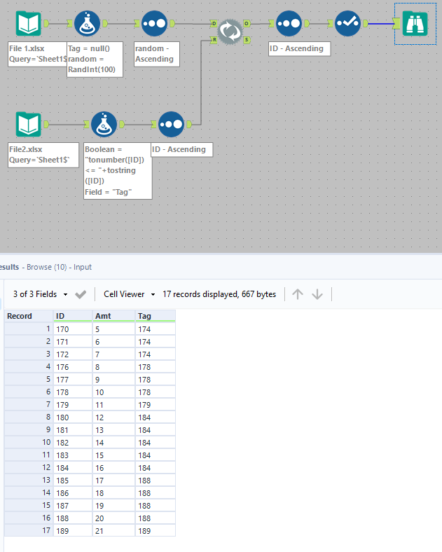Screen dimensions: 442x552
Task: Click the output anchor of File 1.xlsx input
Action: click(46, 24)
